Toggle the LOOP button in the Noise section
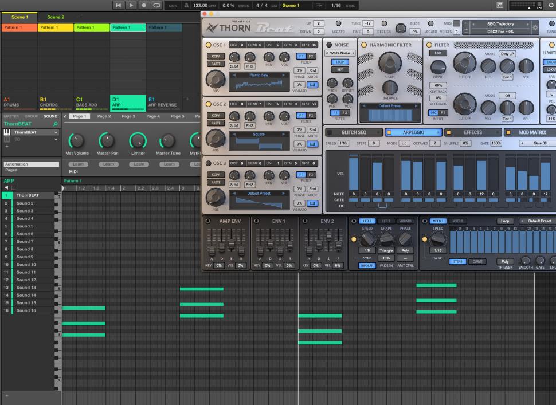 pyautogui.click(x=340, y=62)
